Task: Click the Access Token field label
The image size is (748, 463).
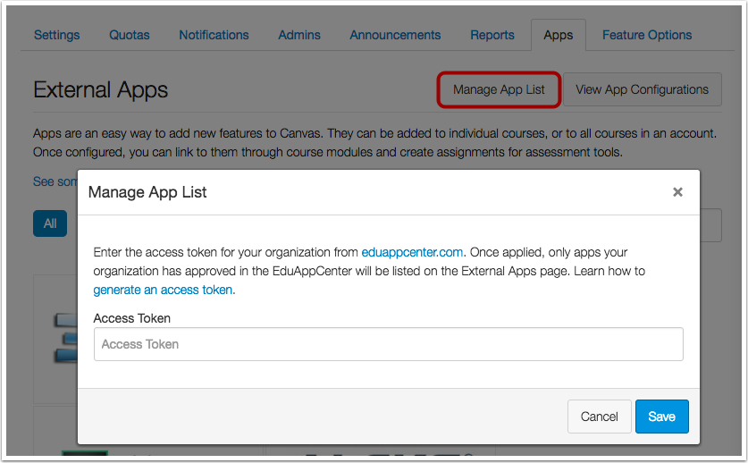Action: click(131, 318)
